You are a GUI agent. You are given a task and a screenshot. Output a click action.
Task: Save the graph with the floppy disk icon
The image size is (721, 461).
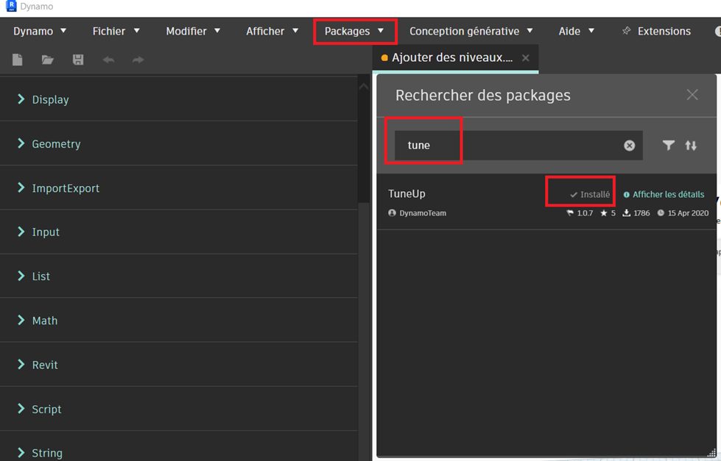(x=78, y=60)
